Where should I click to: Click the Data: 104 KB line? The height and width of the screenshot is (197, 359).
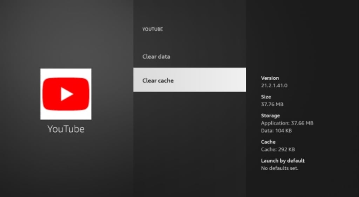pos(276,131)
